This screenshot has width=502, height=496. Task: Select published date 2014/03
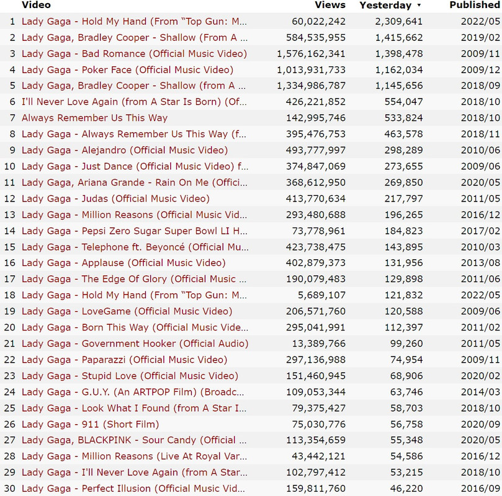480,392
